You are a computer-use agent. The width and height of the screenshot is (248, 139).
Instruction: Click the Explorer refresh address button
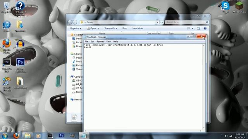tap(162, 22)
